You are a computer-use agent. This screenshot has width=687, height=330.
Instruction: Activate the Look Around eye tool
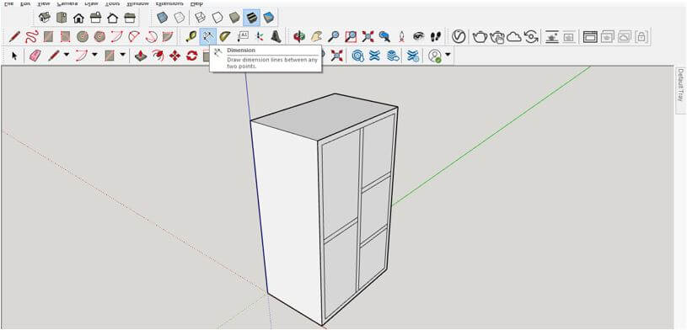(419, 37)
